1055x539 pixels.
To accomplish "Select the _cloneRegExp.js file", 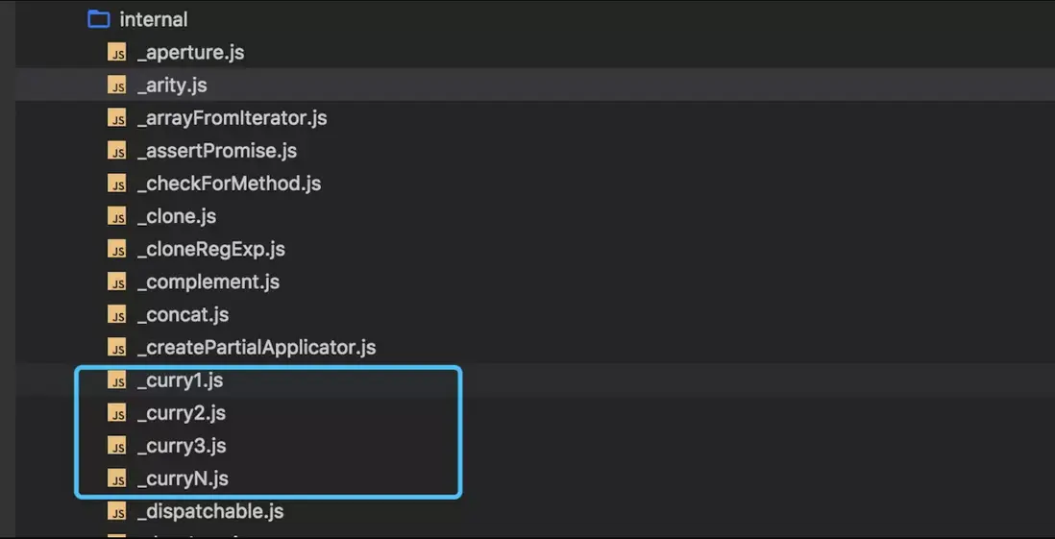I will [210, 249].
